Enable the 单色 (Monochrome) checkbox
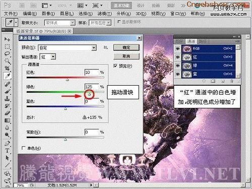Image resolution: width=252 pixels, height=189 pixels. (x=24, y=148)
